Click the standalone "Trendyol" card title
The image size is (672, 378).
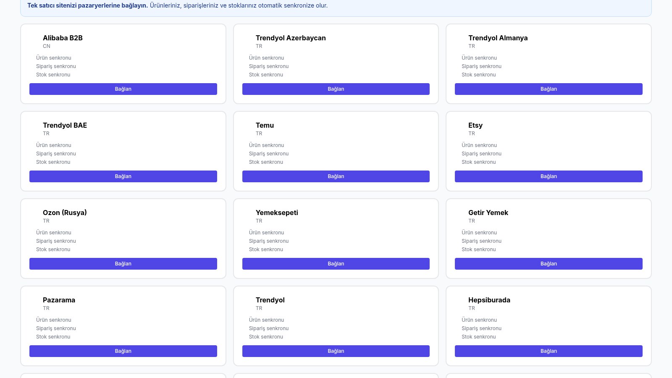point(270,300)
